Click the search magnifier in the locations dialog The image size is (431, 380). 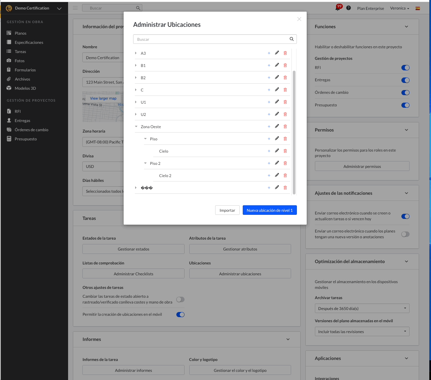(x=292, y=39)
